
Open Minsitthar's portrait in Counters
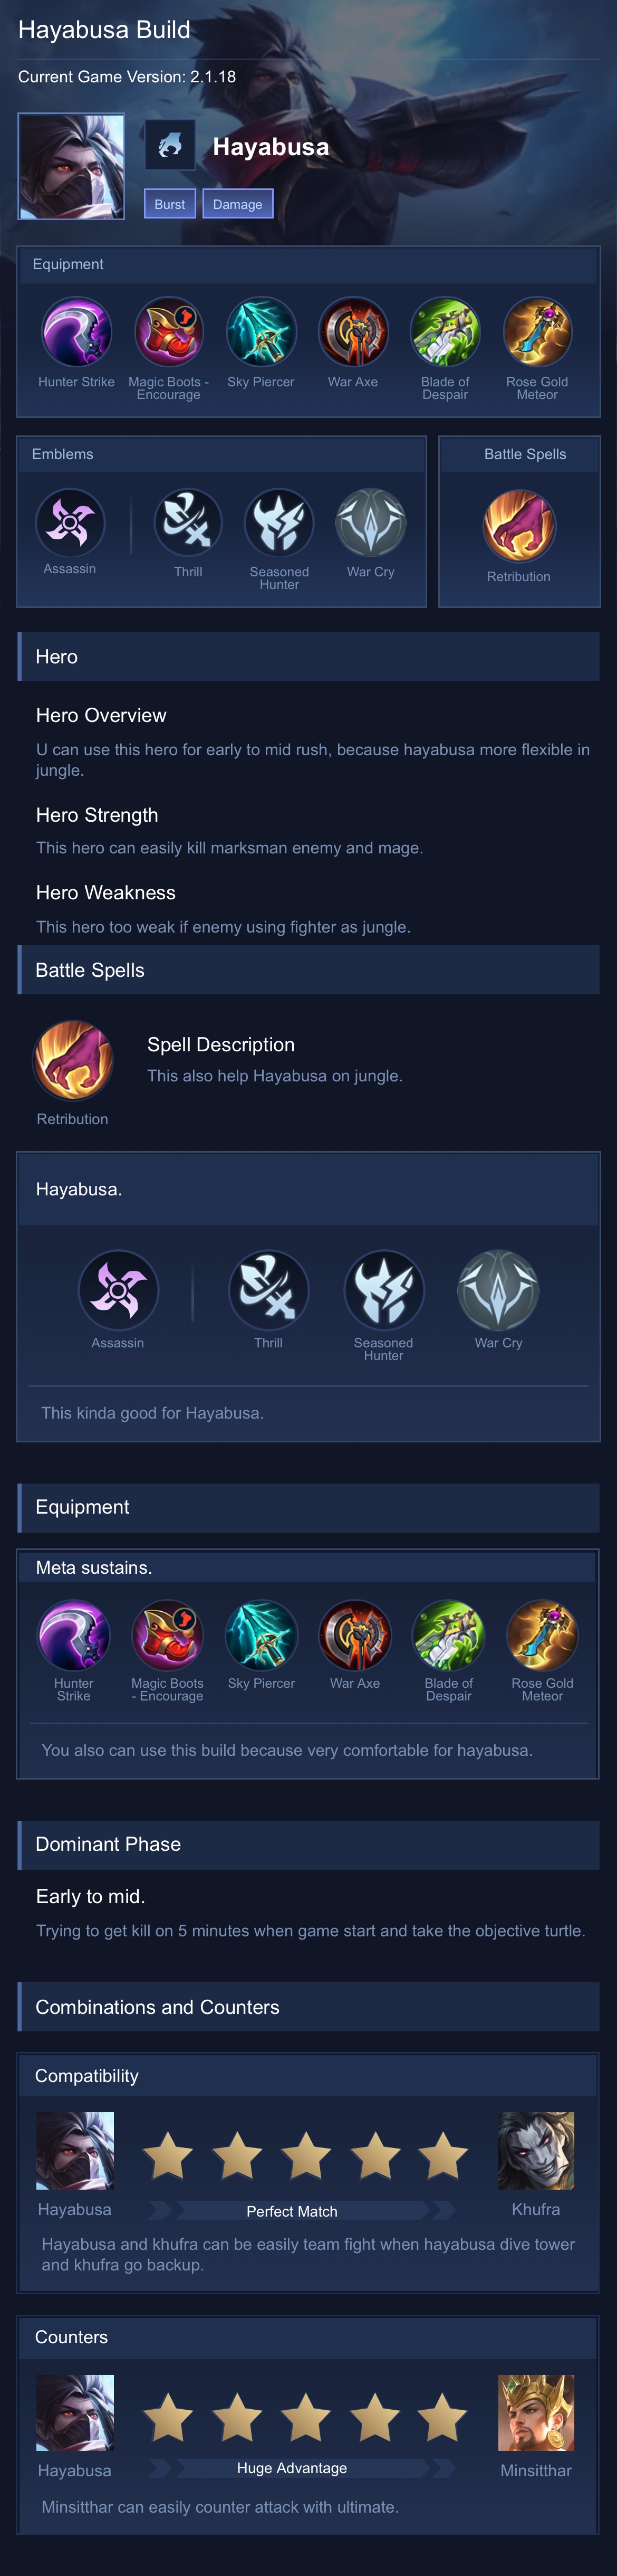[x=536, y=2413]
